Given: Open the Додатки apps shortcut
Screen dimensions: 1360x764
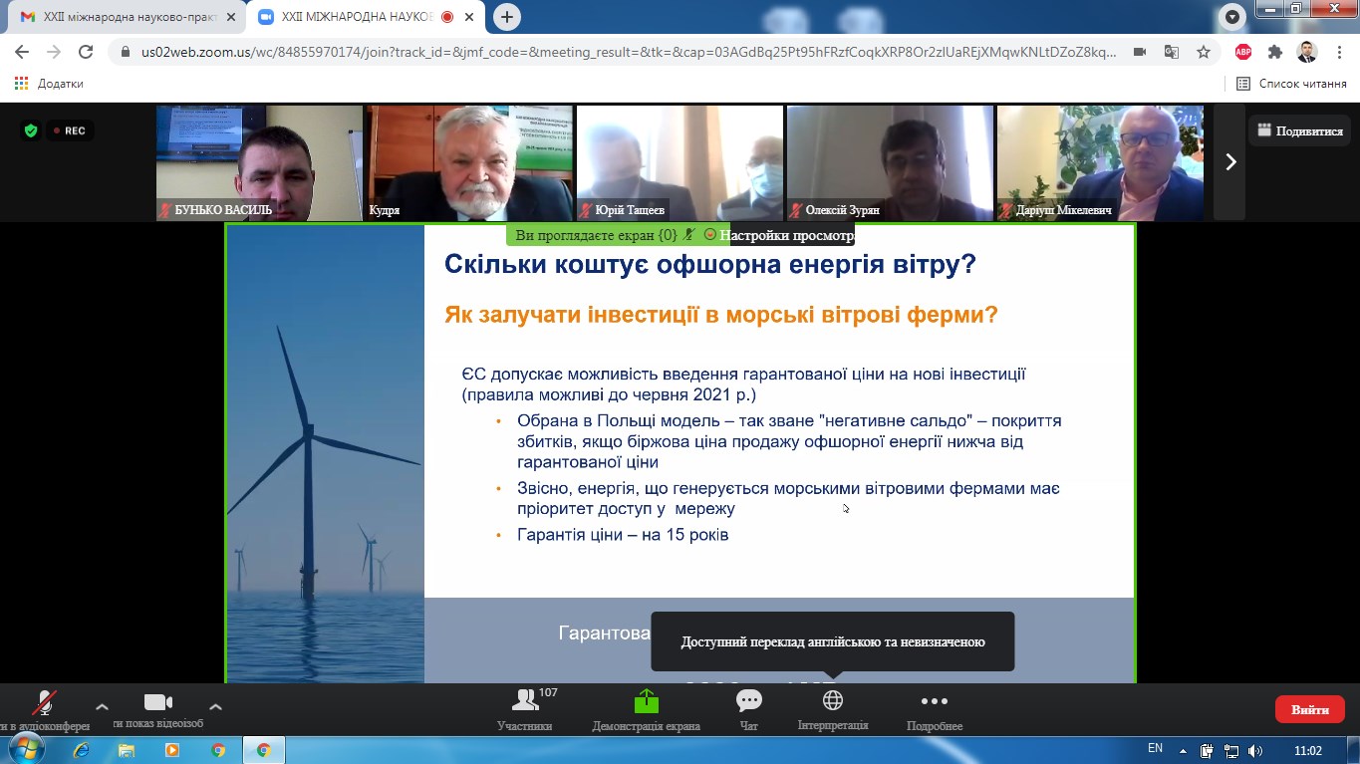Looking at the screenshot, I should click(49, 84).
